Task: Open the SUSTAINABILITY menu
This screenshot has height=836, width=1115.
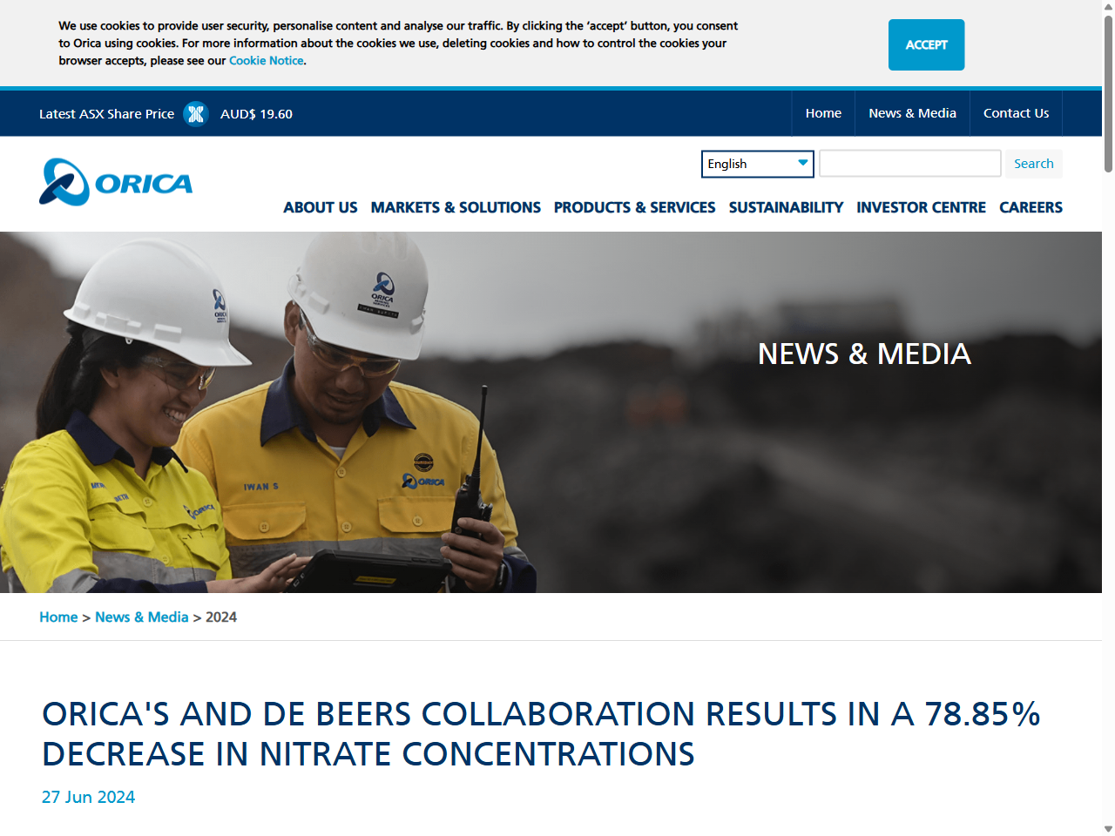Action: [786, 207]
